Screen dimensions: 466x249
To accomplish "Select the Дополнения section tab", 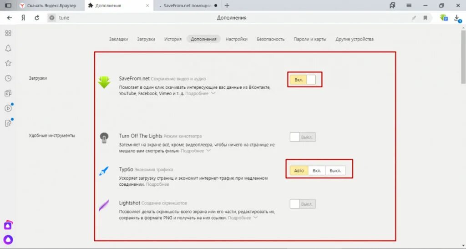I will point(203,39).
